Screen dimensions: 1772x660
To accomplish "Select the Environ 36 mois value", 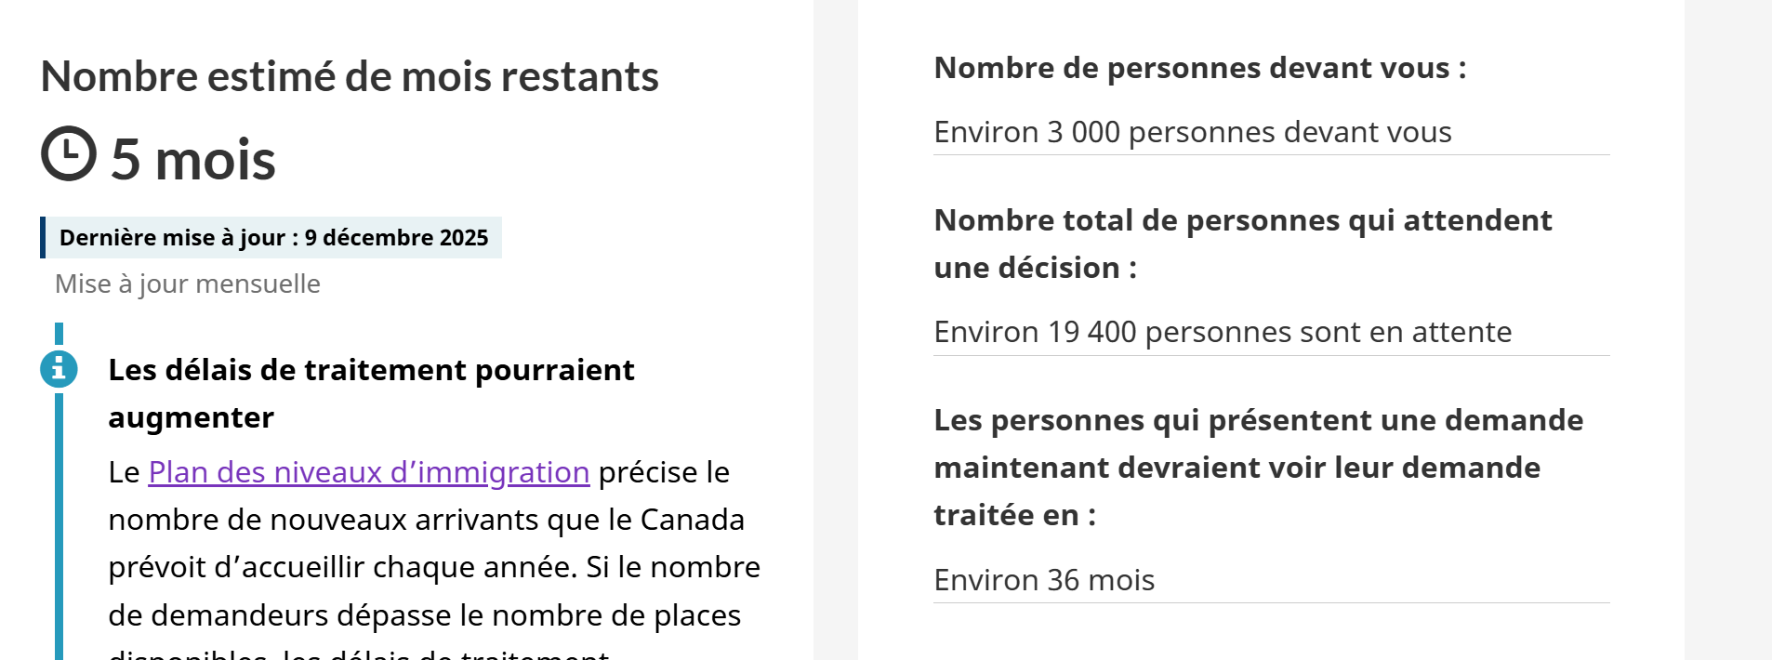I will (x=1043, y=580).
